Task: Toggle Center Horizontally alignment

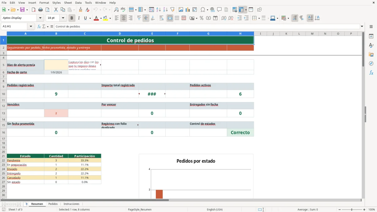Action: [x=123, y=18]
